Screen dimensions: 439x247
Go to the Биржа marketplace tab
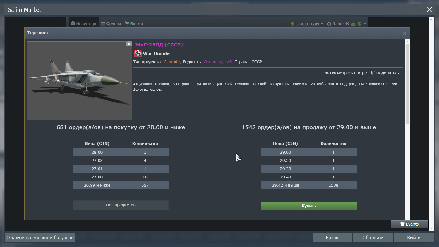[134, 24]
